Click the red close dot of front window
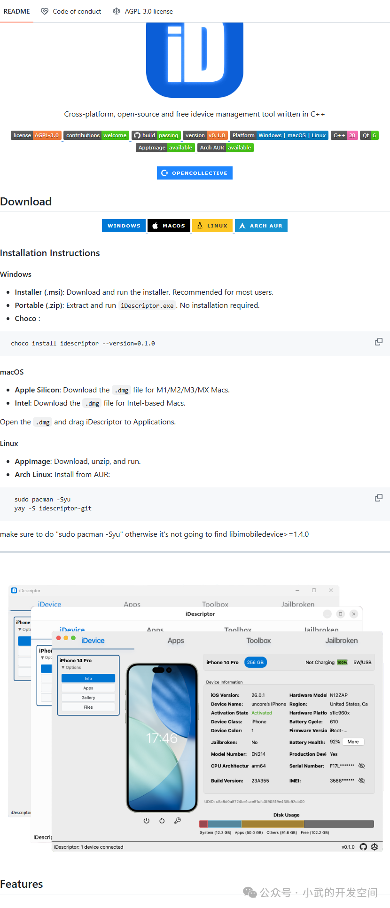The height and width of the screenshot is (908, 390). [59, 638]
